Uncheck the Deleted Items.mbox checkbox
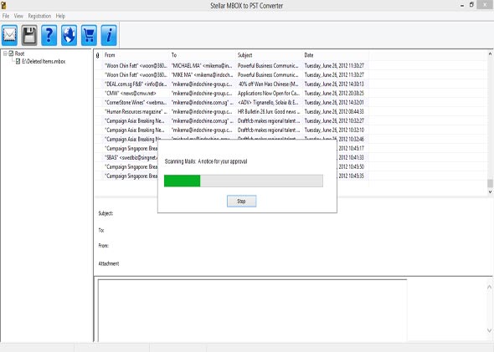The height and width of the screenshot is (352, 494). [x=18, y=61]
